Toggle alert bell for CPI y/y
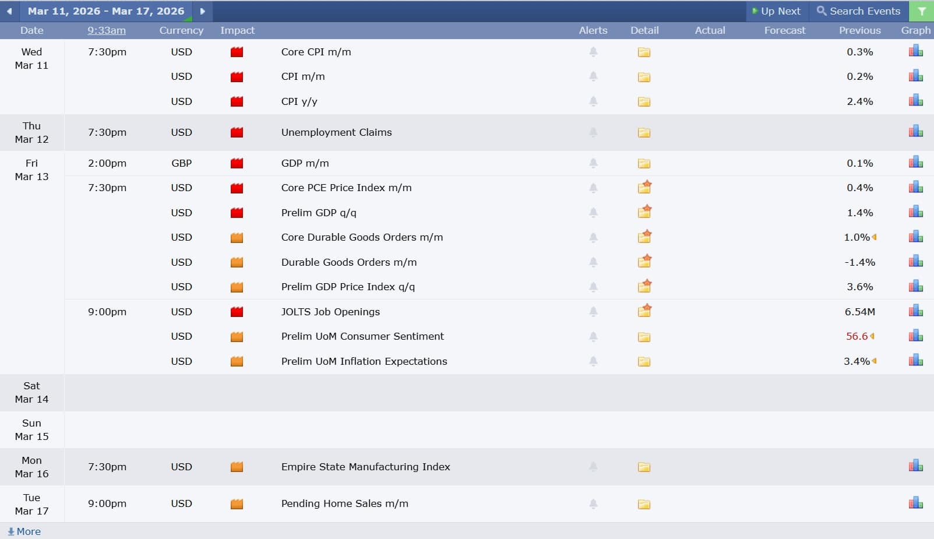Screen dimensions: 934x539 click(593, 101)
